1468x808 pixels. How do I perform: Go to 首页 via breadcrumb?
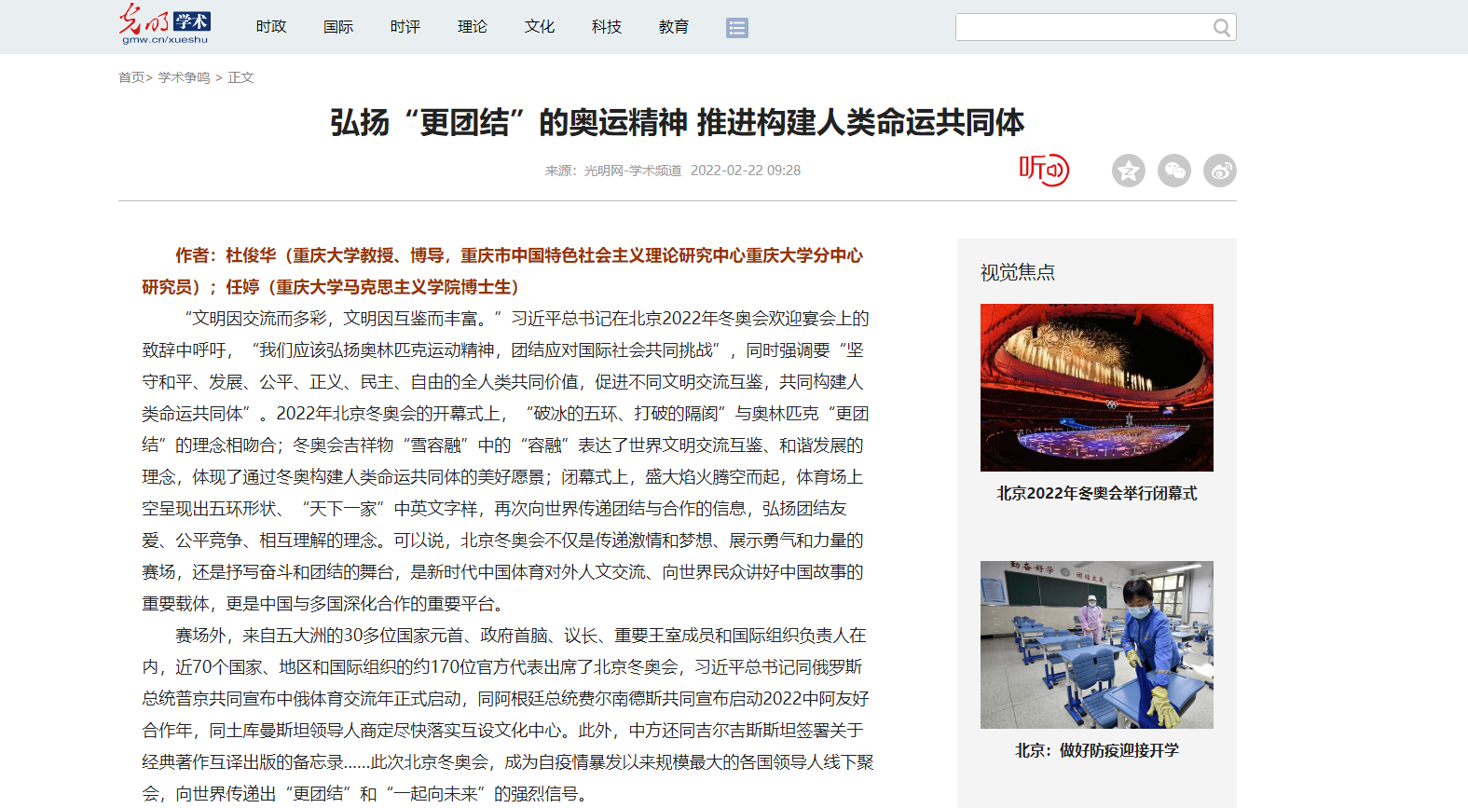[130, 77]
